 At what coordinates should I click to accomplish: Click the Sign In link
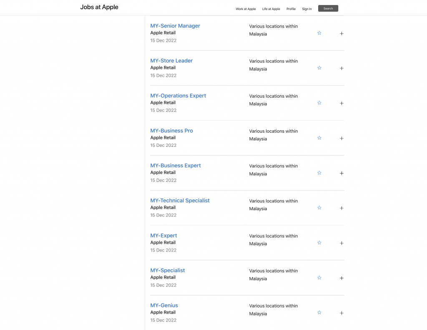307,9
